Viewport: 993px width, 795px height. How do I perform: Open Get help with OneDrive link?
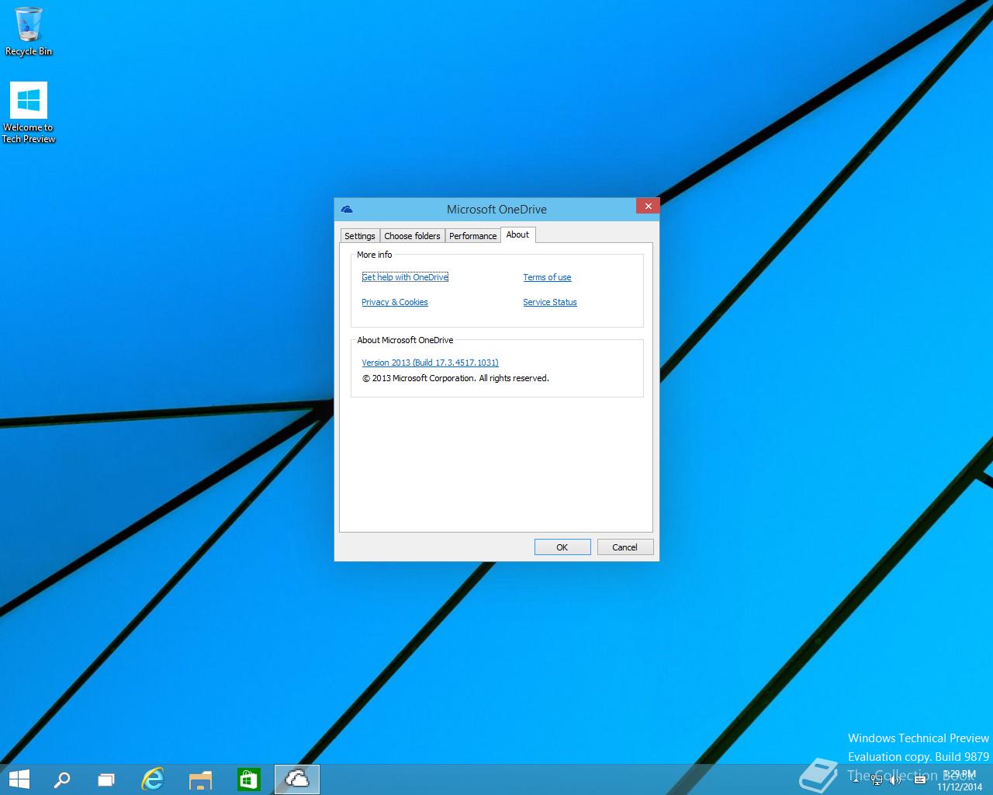coord(405,277)
